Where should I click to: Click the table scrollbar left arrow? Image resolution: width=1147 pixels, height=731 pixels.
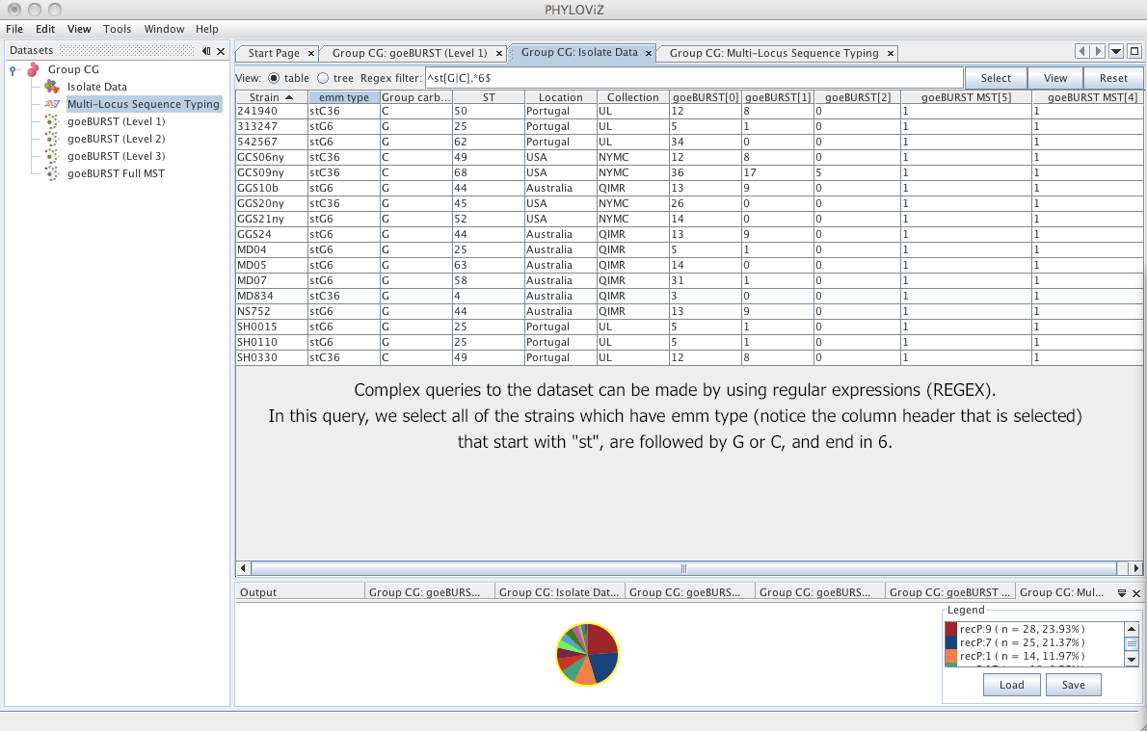(243, 568)
